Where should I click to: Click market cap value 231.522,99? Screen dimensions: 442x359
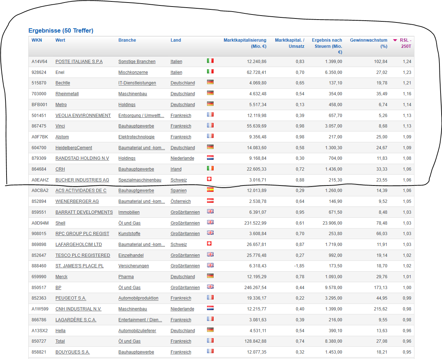(255, 223)
